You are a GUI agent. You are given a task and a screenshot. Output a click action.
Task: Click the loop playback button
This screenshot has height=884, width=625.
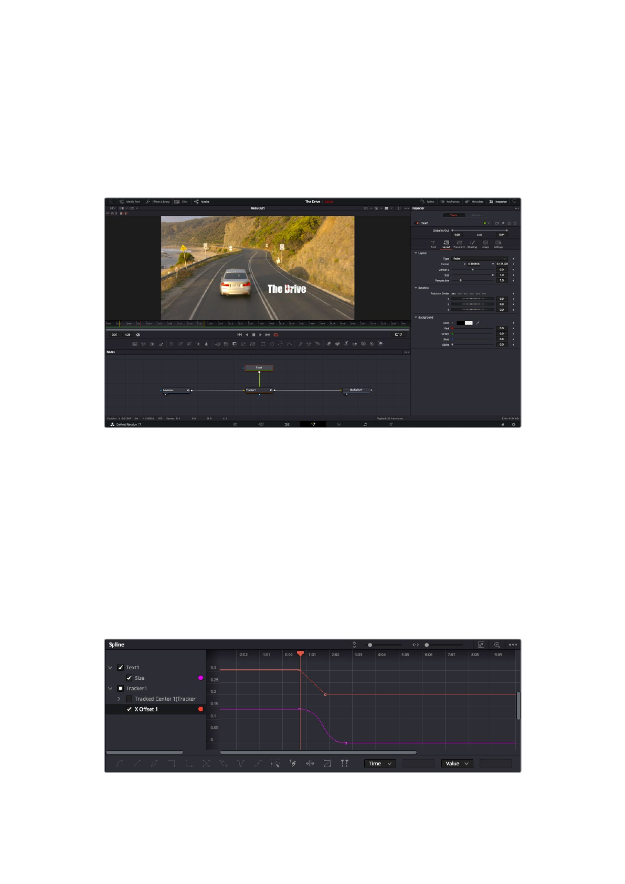tap(276, 334)
